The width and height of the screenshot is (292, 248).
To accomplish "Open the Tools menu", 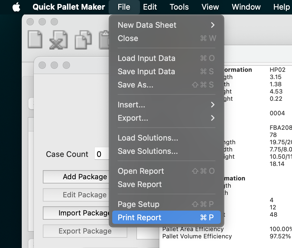I will click(179, 7).
